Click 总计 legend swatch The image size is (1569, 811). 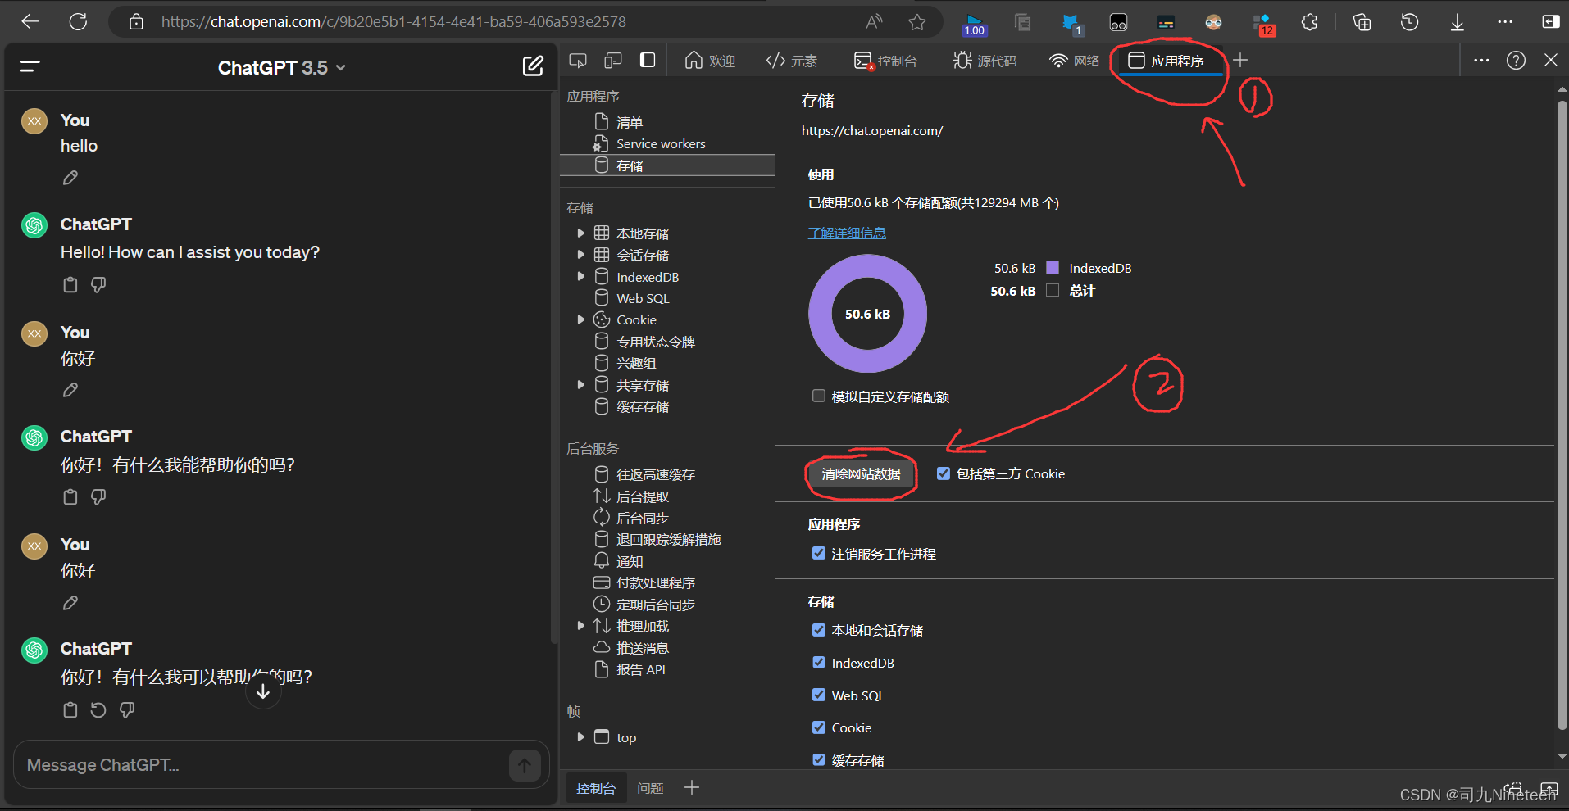[1053, 290]
